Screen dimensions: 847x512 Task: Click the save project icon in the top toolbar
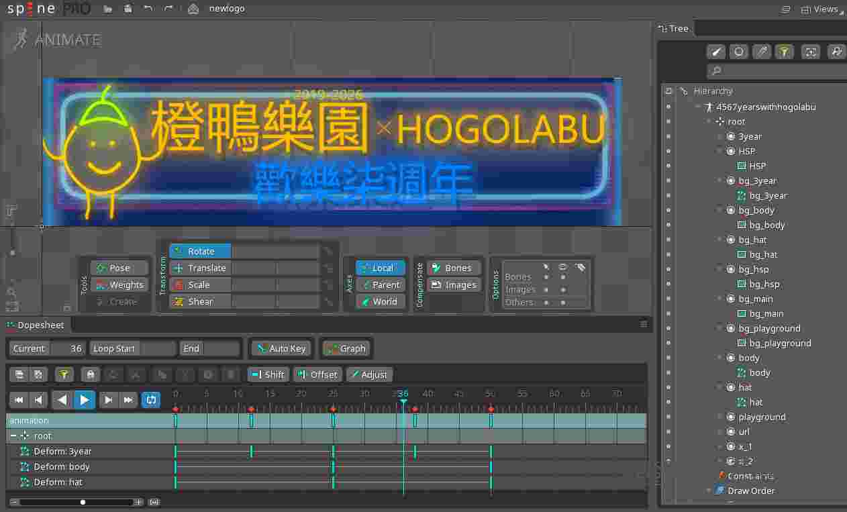(x=128, y=9)
